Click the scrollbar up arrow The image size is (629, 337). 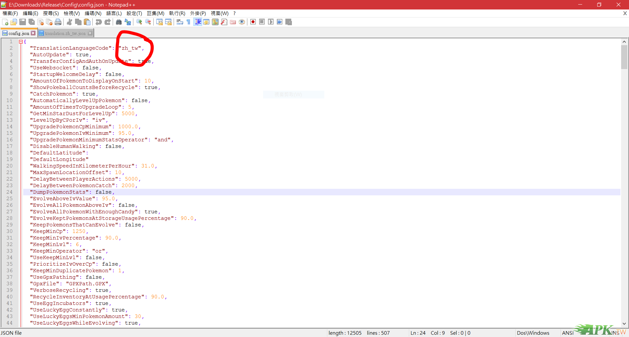click(x=624, y=42)
